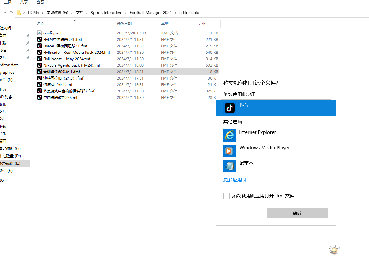Image resolution: width=369 pixels, height=257 pixels.
Task: Click the icon of Nik33's Agents pack (FM24).fmf
Action: pyautogui.click(x=39, y=65)
